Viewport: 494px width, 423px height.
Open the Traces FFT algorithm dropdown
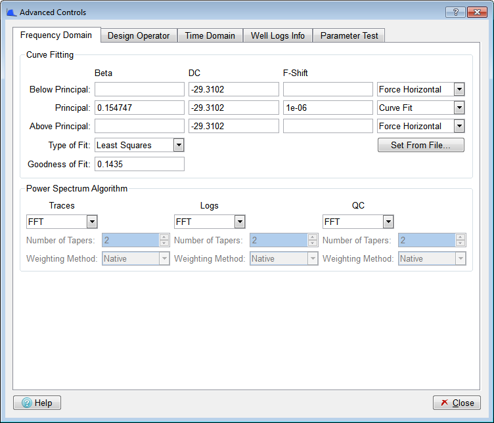tap(62, 222)
